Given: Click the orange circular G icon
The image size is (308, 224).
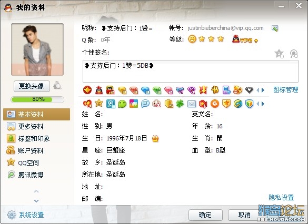Looking at the screenshot, I should coord(215,104).
